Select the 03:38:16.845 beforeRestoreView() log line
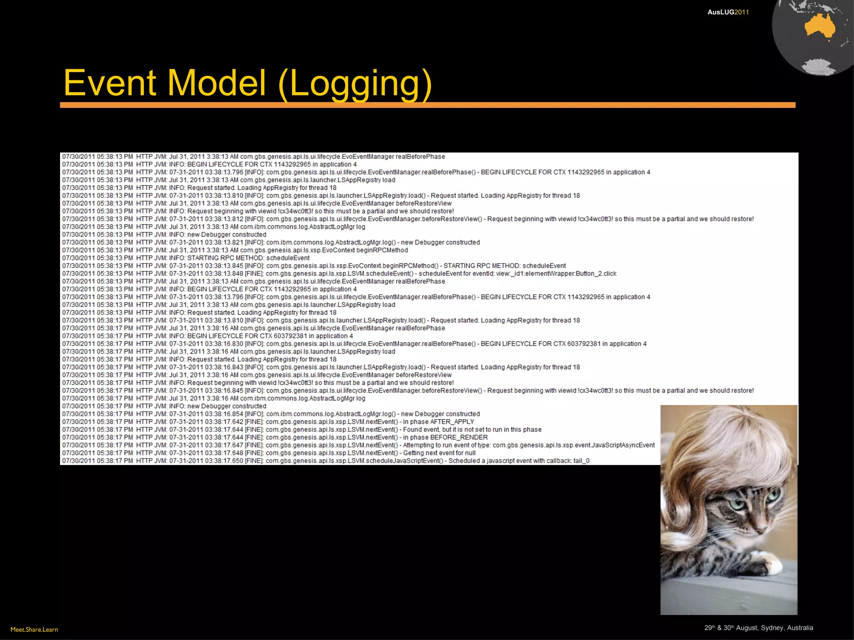This screenshot has height=640, width=854. (408, 391)
